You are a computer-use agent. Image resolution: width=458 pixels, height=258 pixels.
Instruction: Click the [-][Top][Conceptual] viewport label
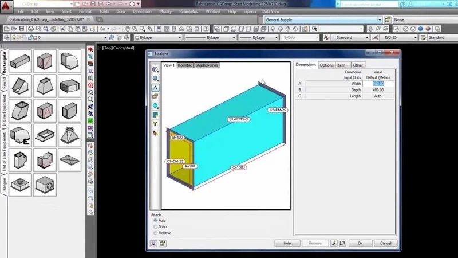[x=116, y=48]
